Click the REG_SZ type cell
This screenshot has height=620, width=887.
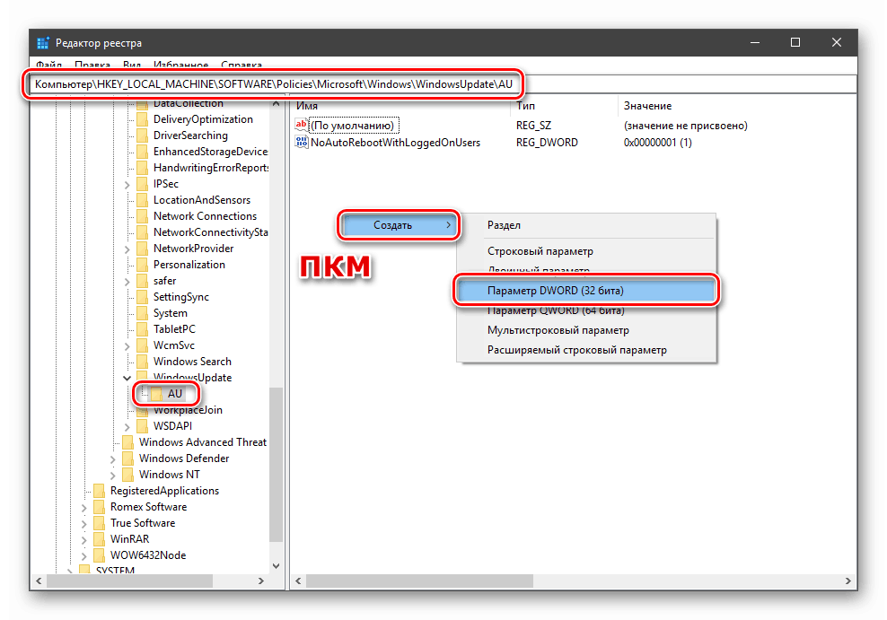[x=533, y=126]
